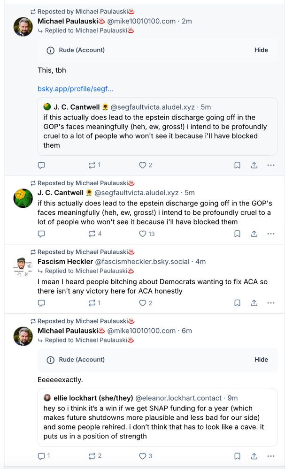
Task: Reply to Fascism Heckler's ACA post
Action: click(41, 303)
